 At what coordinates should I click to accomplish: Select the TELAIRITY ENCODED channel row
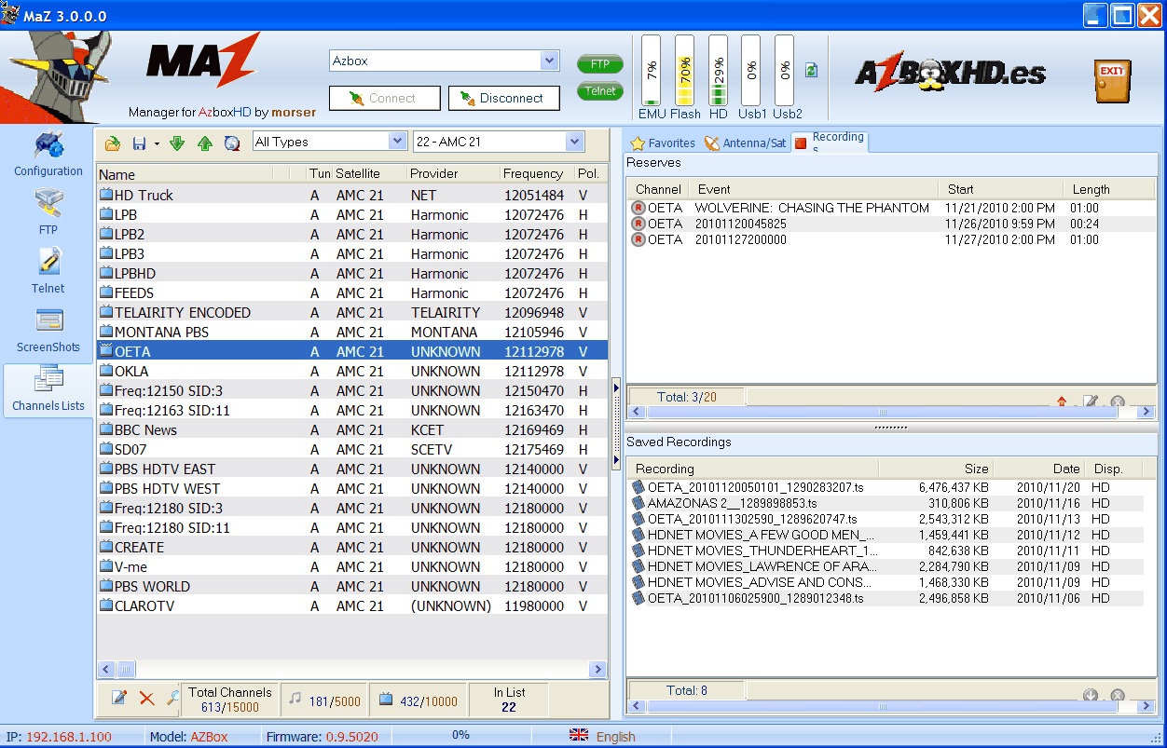[x=352, y=313]
